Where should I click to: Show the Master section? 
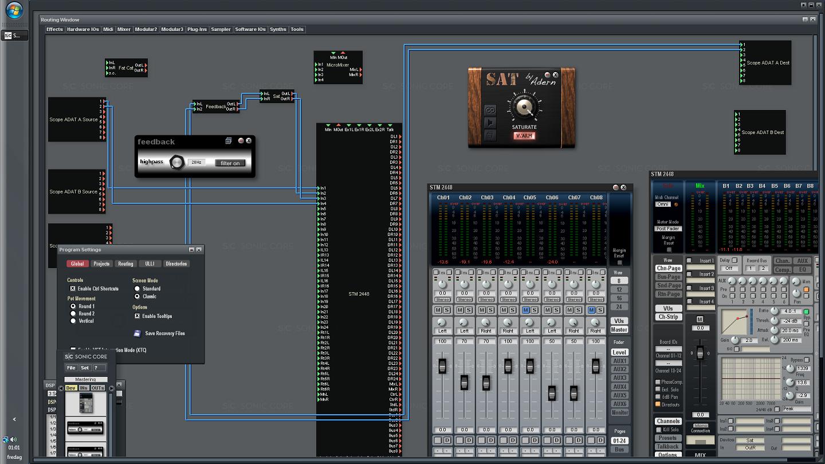[619, 330]
